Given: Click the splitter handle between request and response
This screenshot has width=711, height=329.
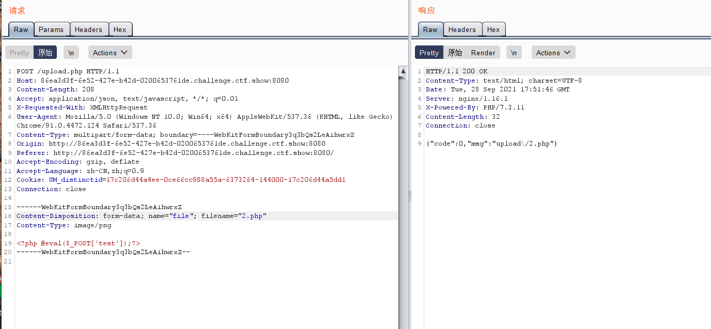Looking at the screenshot, I should tap(410, 196).
